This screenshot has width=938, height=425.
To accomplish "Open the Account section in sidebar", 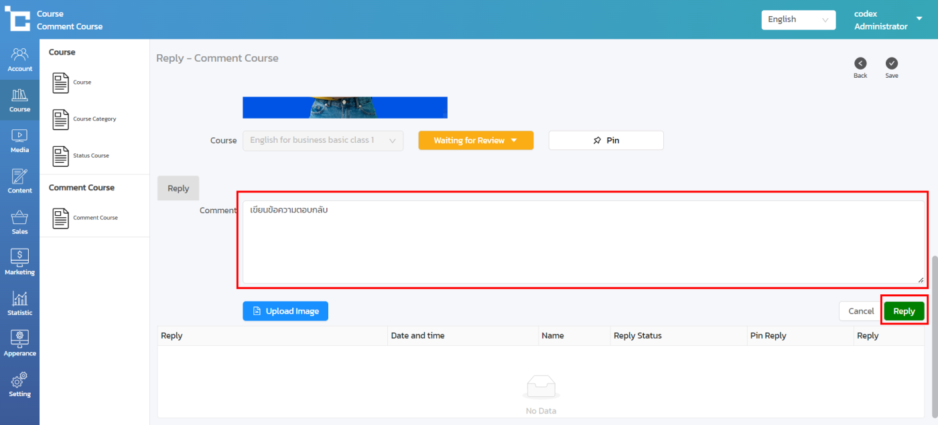I will [x=19, y=60].
